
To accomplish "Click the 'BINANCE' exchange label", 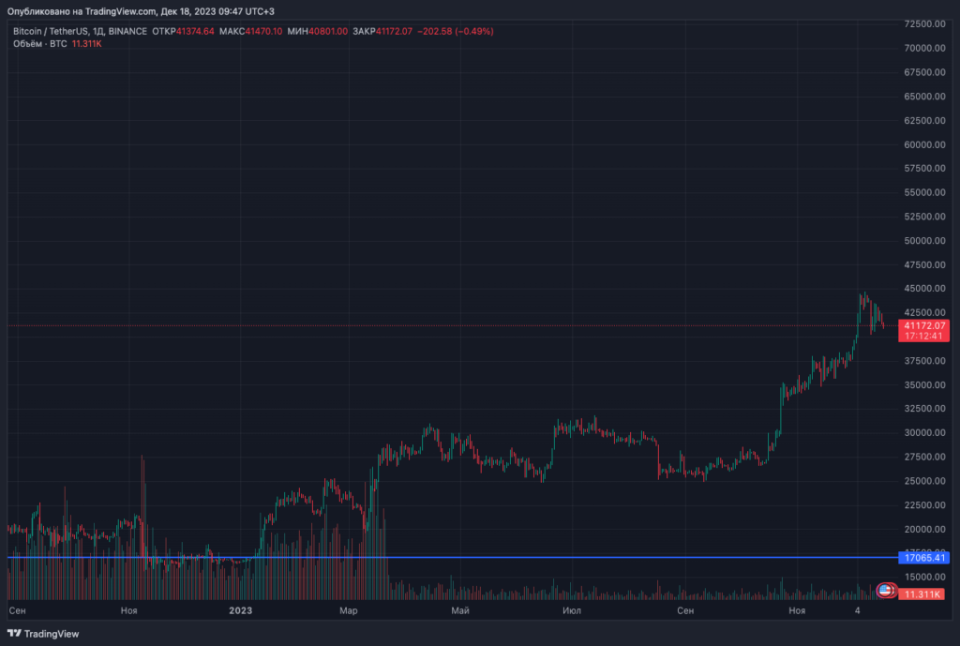I will [129, 30].
